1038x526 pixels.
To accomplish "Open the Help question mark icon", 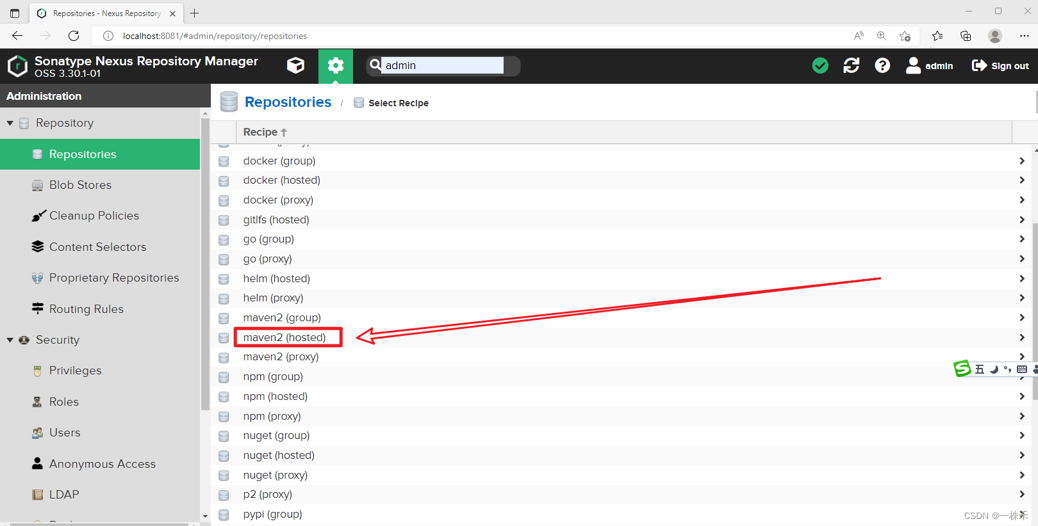I will click(x=882, y=65).
